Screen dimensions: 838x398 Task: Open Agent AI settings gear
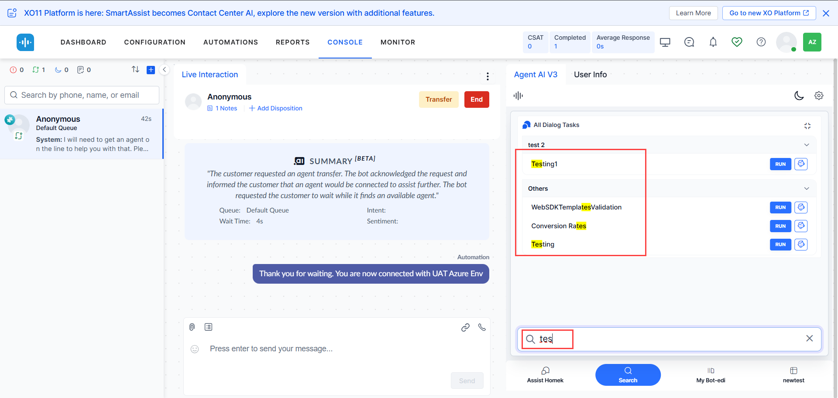(x=818, y=96)
